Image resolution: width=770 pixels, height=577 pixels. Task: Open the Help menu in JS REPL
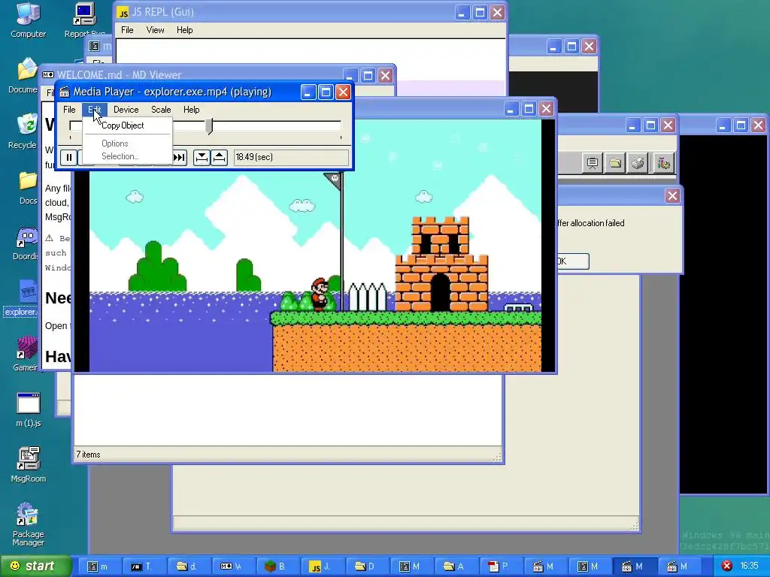(185, 30)
